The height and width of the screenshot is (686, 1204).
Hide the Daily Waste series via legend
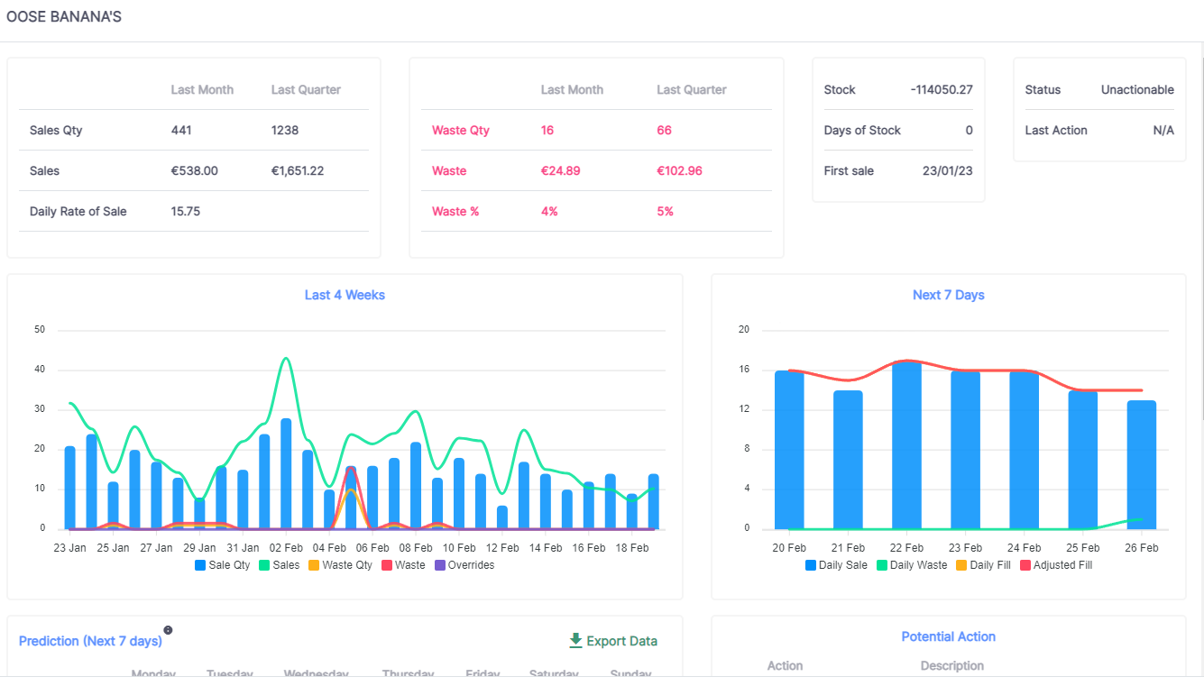tap(911, 565)
